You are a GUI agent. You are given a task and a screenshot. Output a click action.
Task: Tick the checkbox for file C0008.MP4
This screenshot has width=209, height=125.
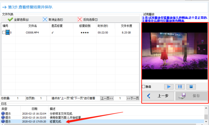click(x=4, y=32)
